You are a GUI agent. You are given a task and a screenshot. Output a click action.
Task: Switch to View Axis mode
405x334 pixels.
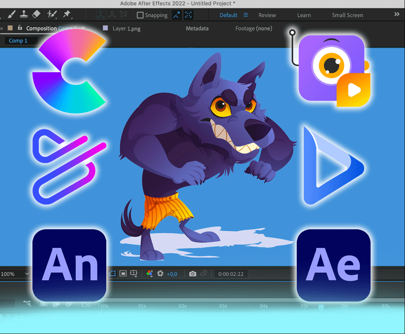pos(123,15)
